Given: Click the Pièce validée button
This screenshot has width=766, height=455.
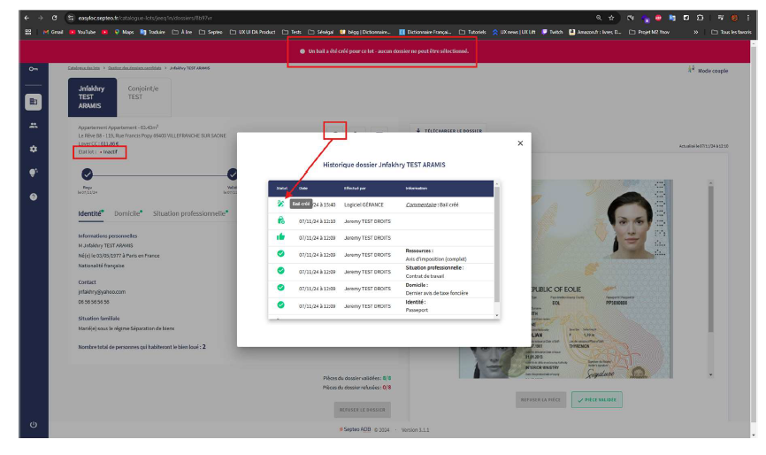Looking at the screenshot, I should click(x=598, y=400).
